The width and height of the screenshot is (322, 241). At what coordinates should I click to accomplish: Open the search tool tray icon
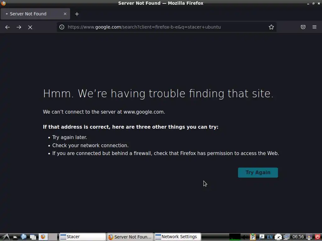[261, 237]
